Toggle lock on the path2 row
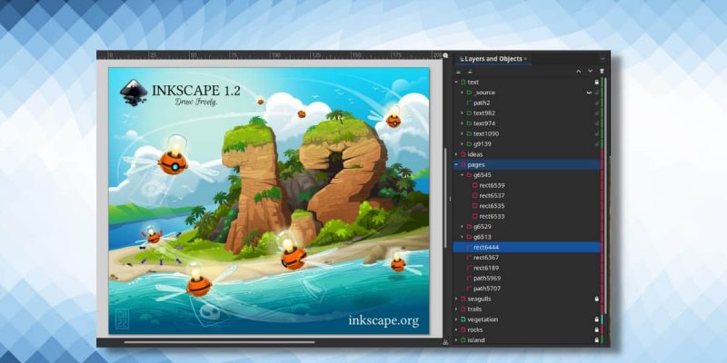727x363 pixels. pyautogui.click(x=597, y=103)
